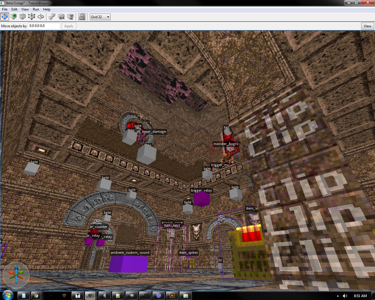The width and height of the screenshot is (375, 300).
Task: Open the Edit menu
Action: [14, 9]
